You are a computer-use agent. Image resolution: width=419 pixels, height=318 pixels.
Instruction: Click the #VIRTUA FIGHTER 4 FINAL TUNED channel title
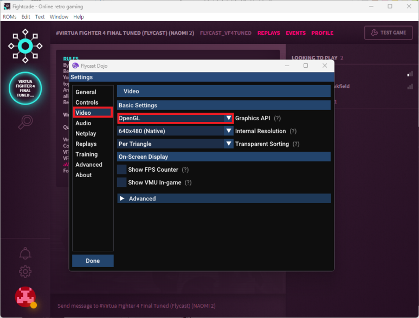[125, 33]
